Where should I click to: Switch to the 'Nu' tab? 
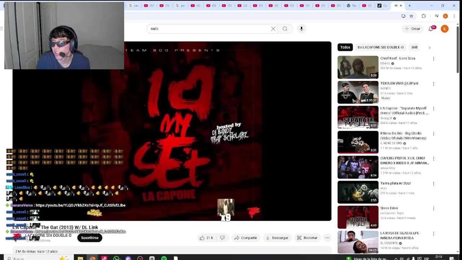pos(351,5)
